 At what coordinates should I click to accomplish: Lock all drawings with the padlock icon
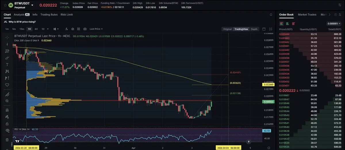(x=7, y=124)
